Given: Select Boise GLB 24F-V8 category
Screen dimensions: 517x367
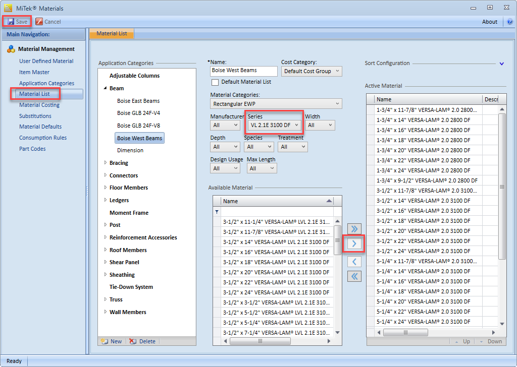Looking at the screenshot, I should (x=138, y=126).
